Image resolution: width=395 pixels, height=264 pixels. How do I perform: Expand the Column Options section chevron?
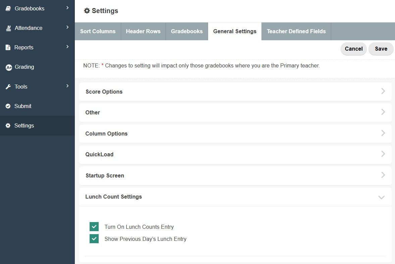383,133
